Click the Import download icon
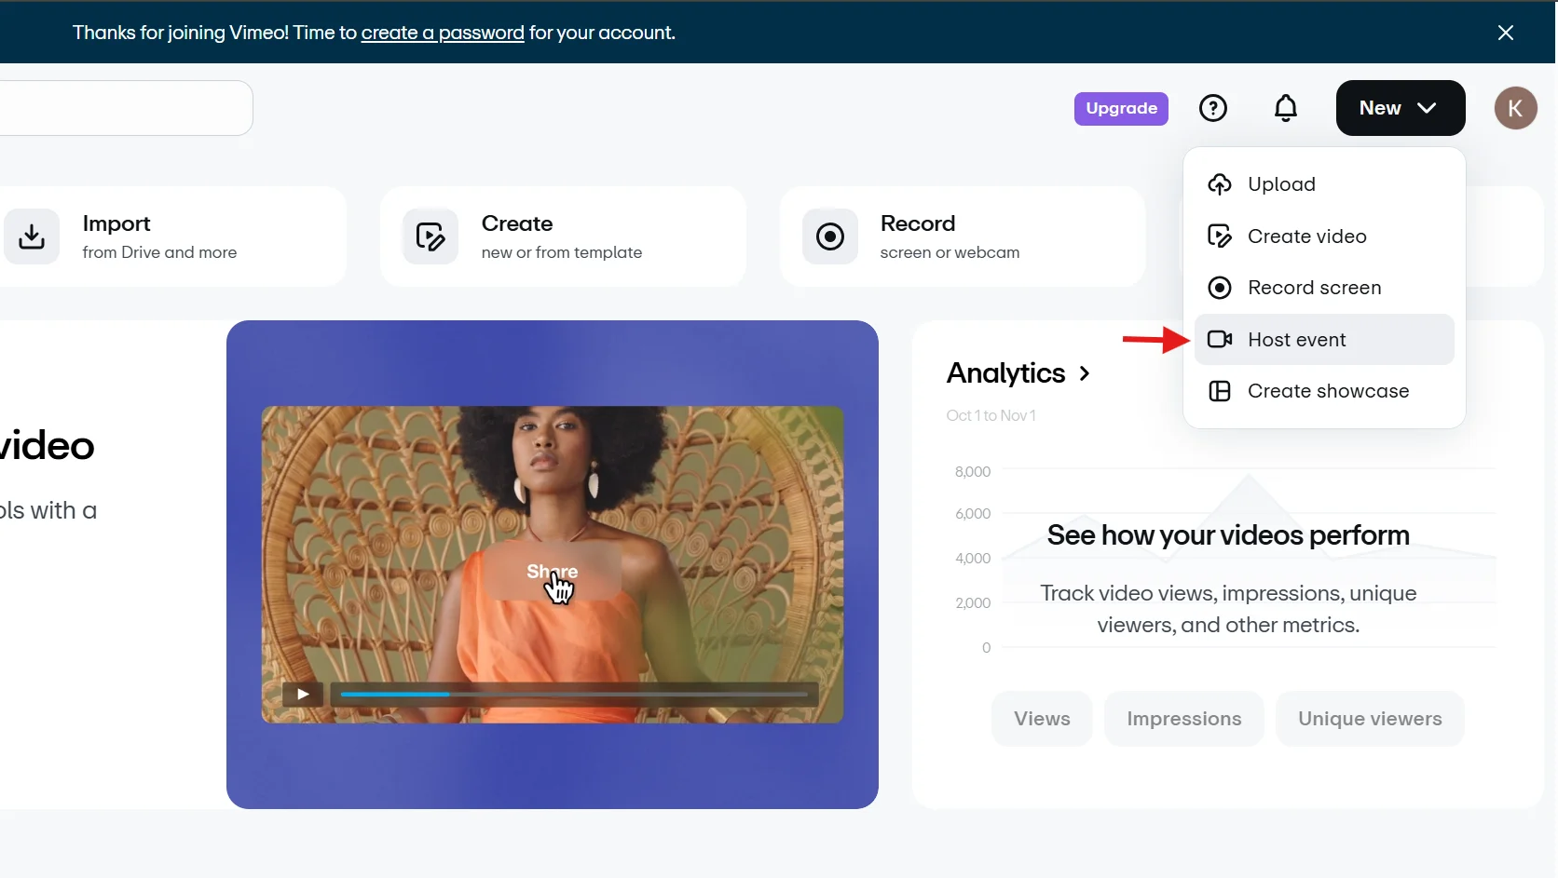Image resolution: width=1558 pixels, height=878 pixels. (32, 236)
